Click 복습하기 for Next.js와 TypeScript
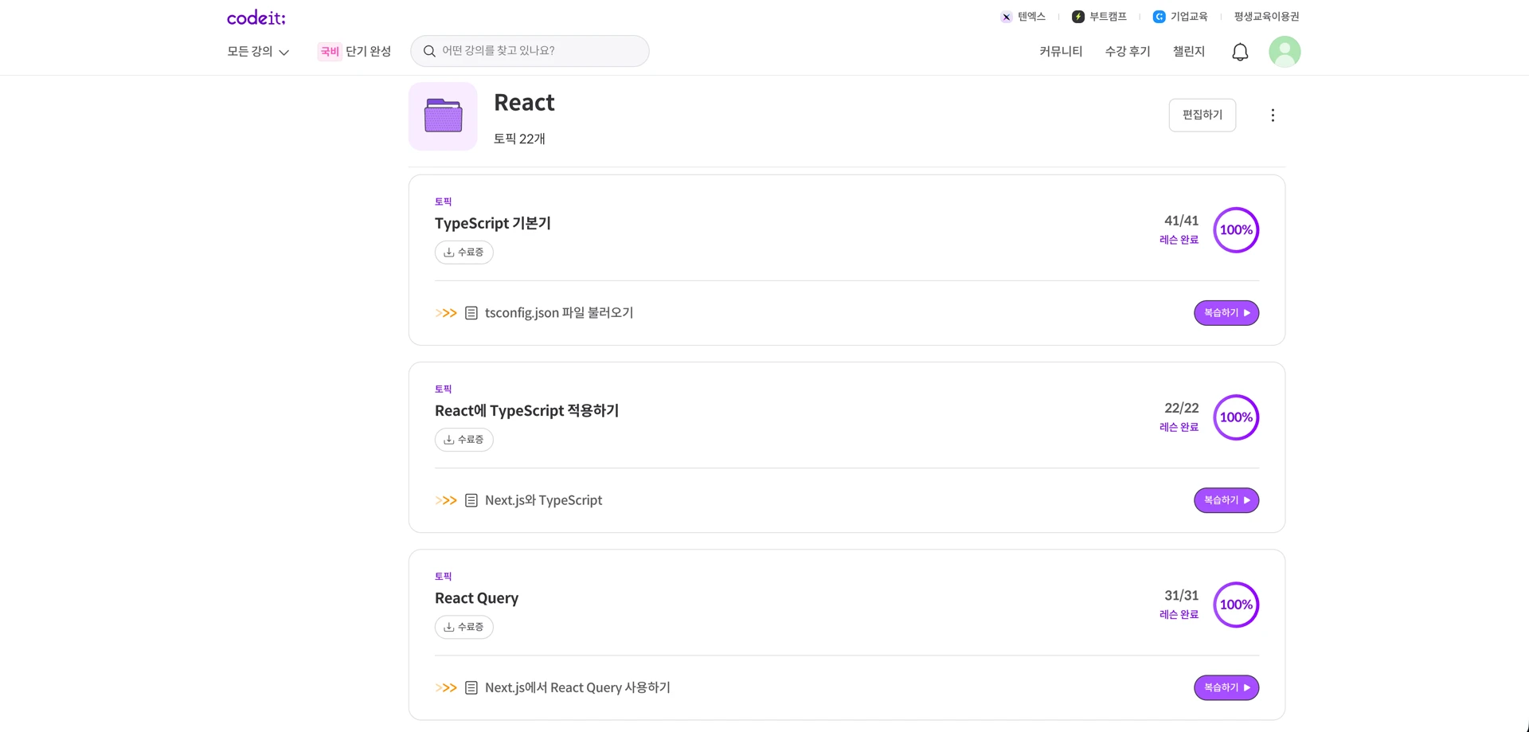Image resolution: width=1529 pixels, height=732 pixels. click(1226, 500)
